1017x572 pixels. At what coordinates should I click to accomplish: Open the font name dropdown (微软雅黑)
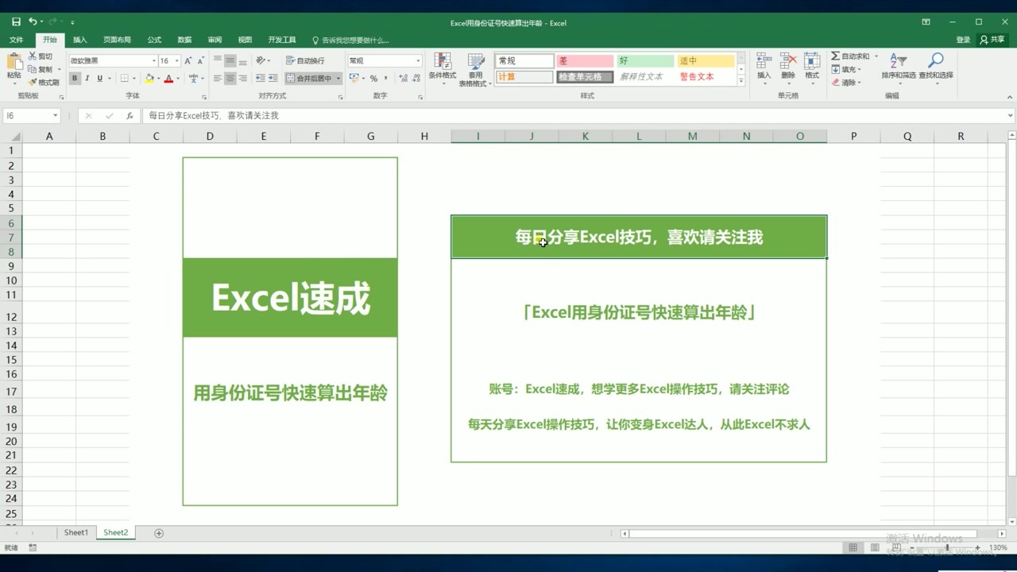(x=154, y=60)
